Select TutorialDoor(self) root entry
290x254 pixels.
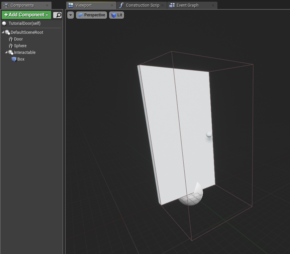coord(24,23)
